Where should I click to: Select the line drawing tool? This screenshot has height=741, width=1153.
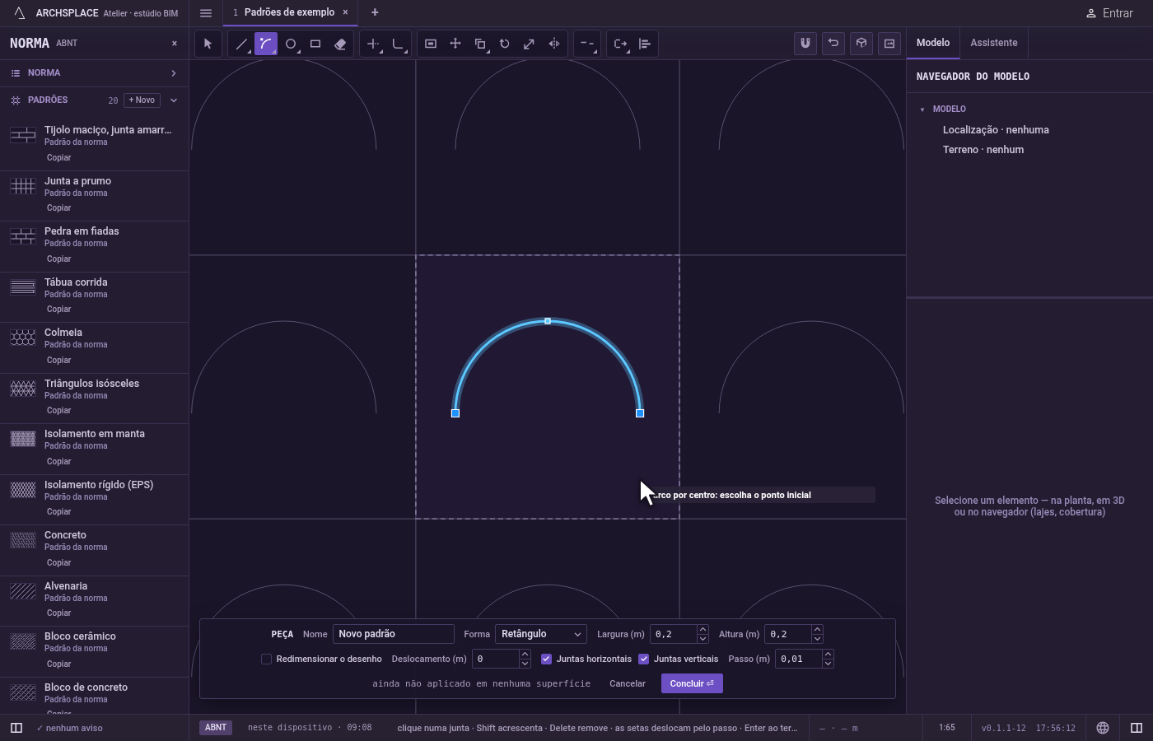pos(241,44)
